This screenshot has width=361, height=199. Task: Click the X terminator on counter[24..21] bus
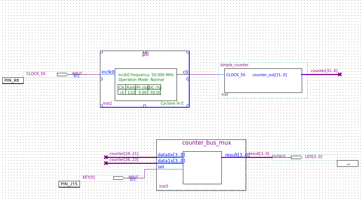tap(106, 157)
